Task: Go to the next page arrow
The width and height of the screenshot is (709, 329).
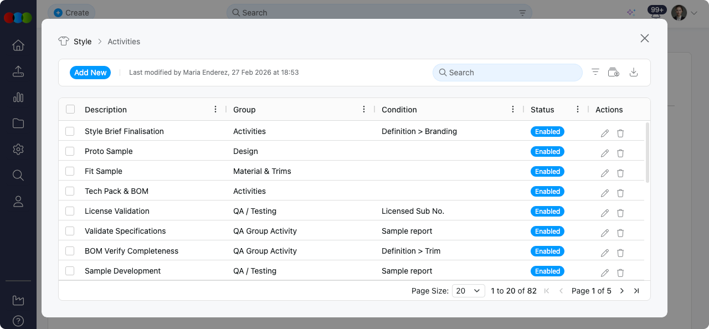Action: click(x=622, y=291)
